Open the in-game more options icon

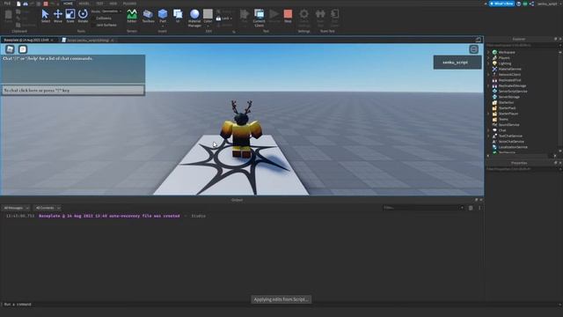[473, 49]
